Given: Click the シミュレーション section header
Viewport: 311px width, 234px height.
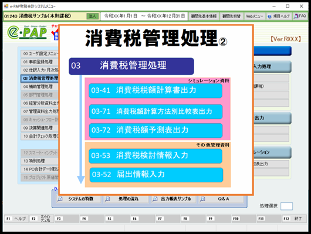Looking at the screenshot, I should [x=272, y=152].
